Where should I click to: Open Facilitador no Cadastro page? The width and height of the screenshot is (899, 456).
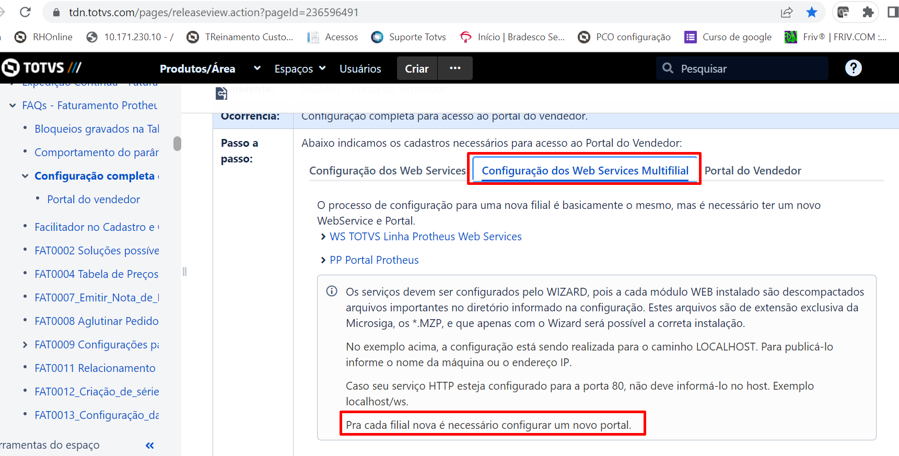pyautogui.click(x=97, y=227)
